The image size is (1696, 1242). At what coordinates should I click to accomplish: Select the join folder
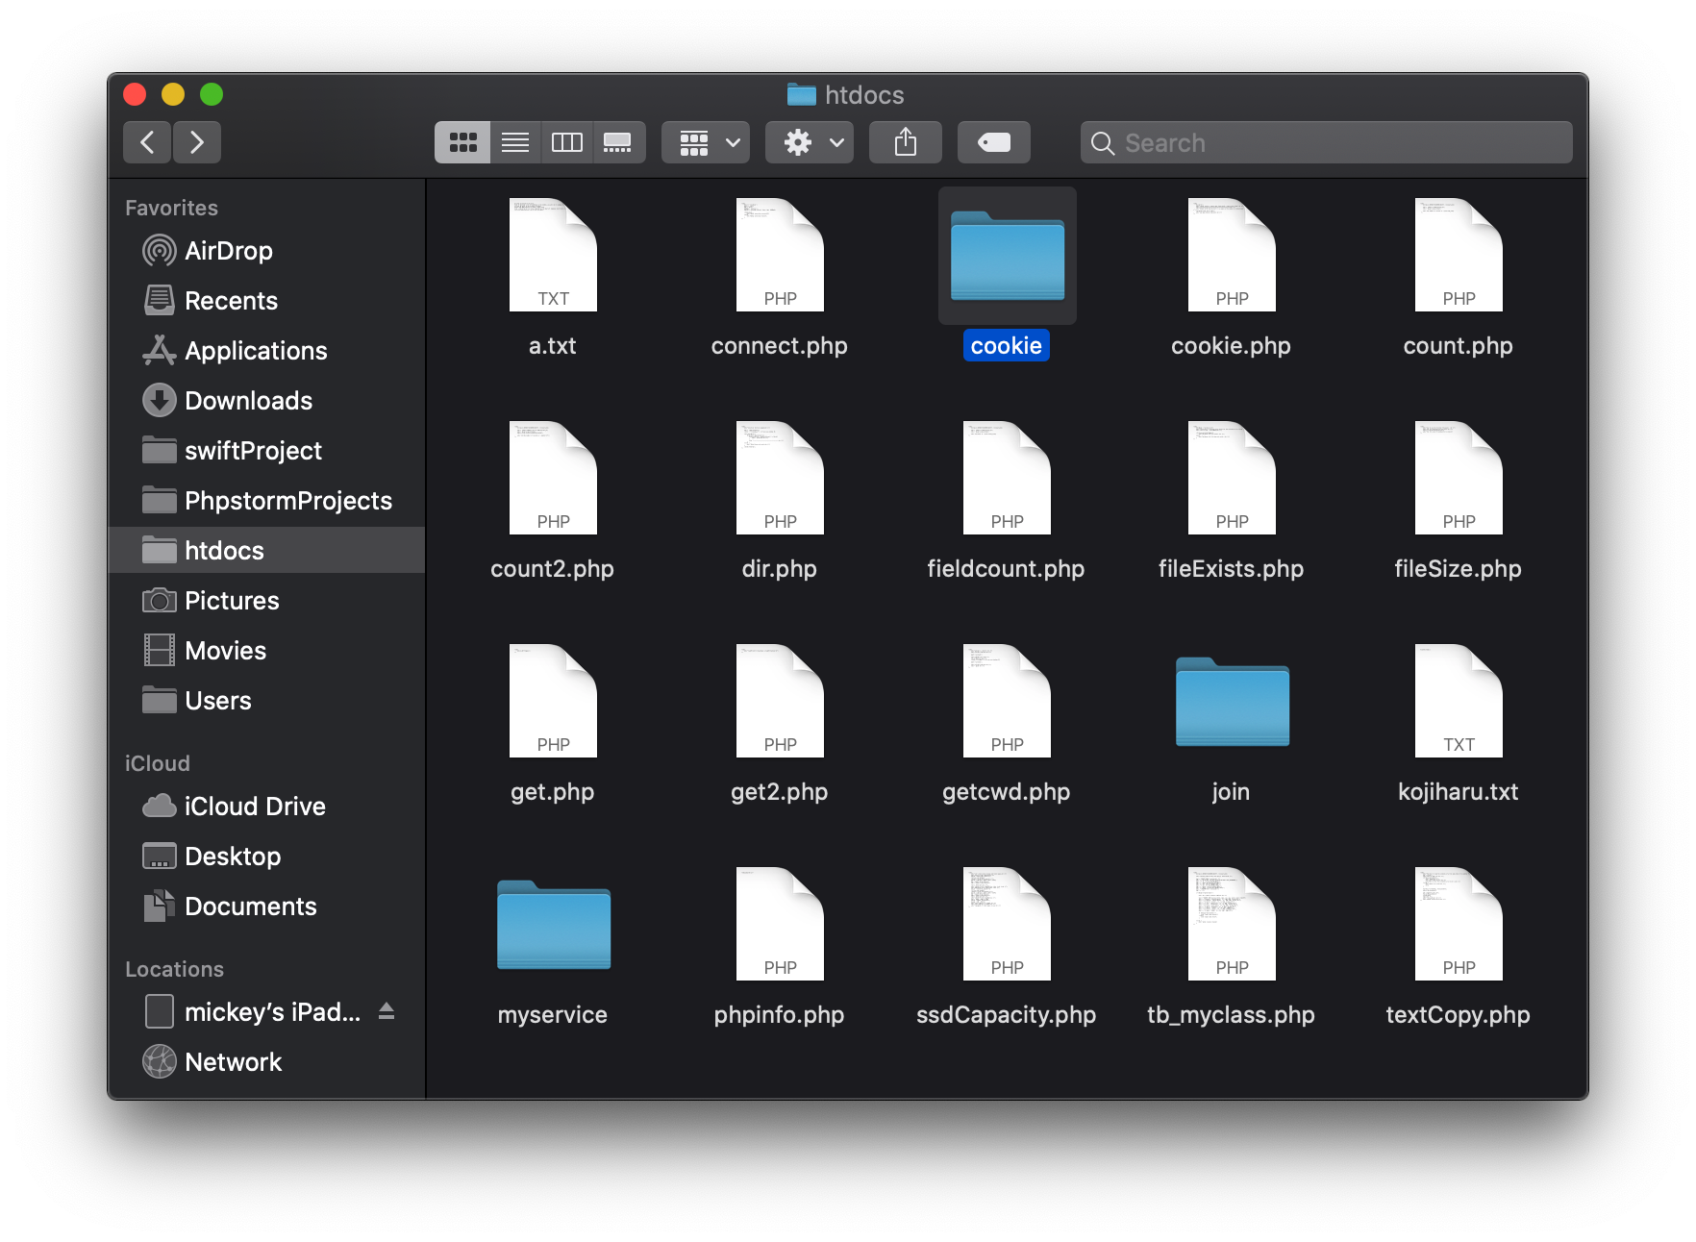coord(1232,704)
